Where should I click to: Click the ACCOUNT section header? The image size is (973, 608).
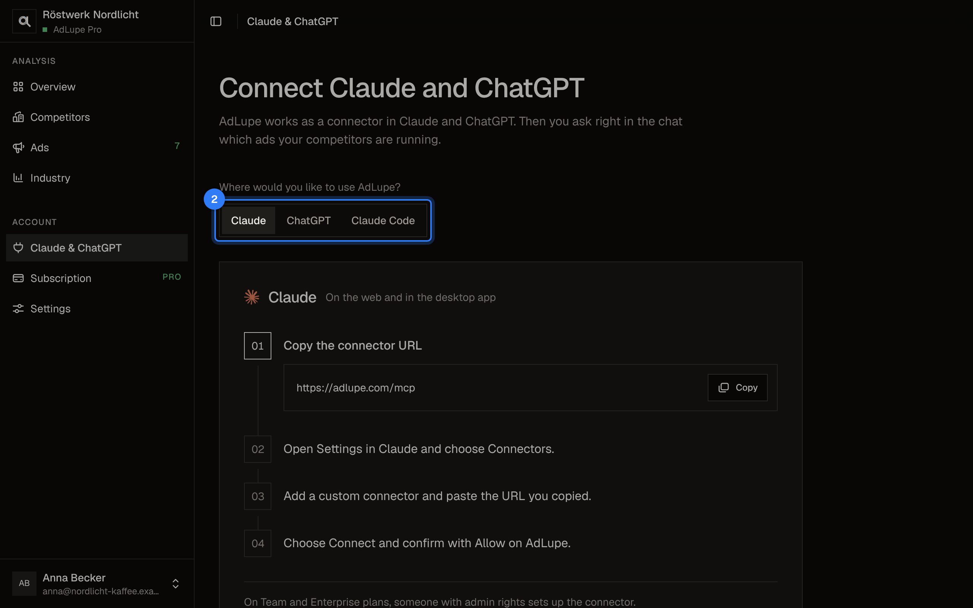click(x=34, y=222)
